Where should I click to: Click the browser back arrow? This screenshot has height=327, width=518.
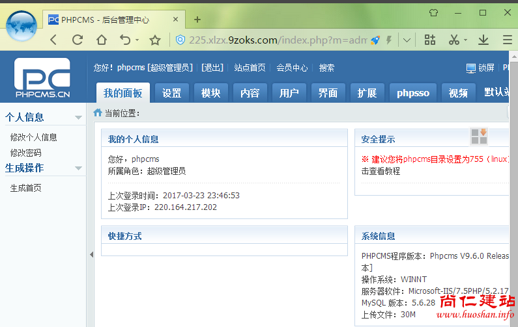click(x=53, y=40)
